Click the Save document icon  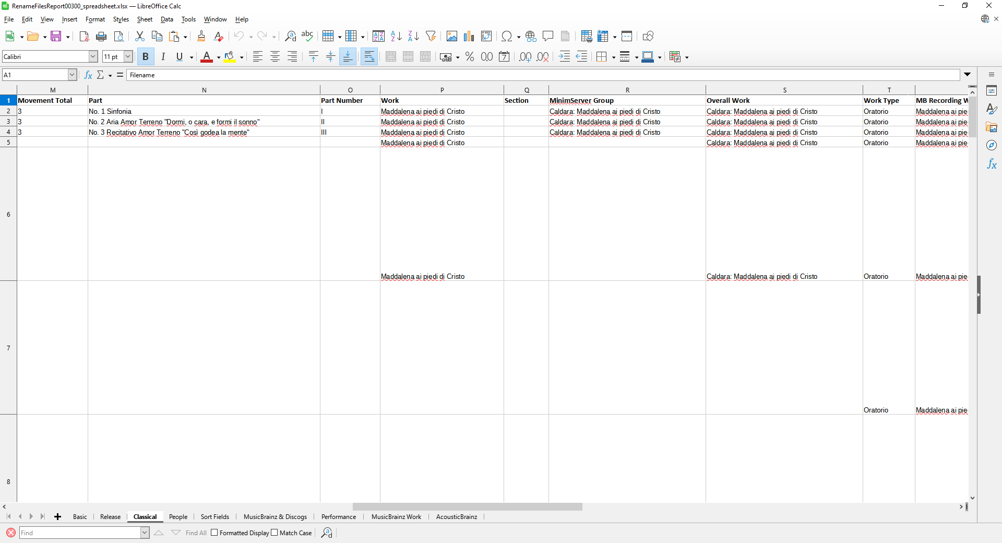pyautogui.click(x=56, y=36)
